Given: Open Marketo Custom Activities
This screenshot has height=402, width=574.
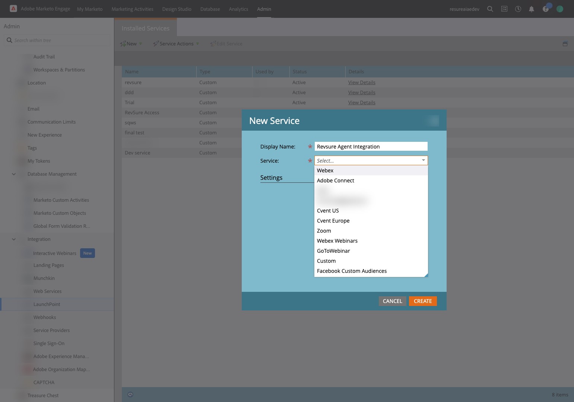Looking at the screenshot, I should (x=61, y=200).
